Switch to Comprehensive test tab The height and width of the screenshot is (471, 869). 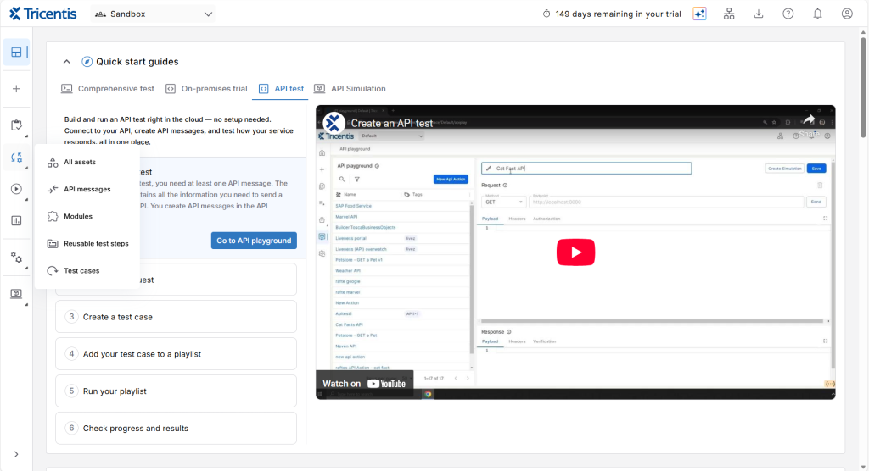pyautogui.click(x=108, y=89)
